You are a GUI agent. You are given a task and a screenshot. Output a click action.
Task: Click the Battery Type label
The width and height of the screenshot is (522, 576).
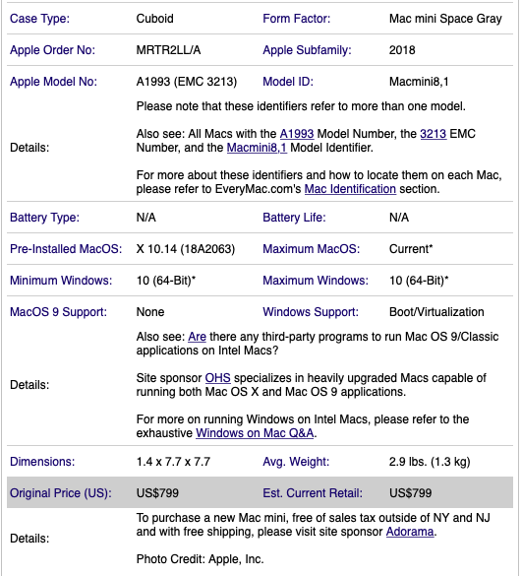click(x=44, y=218)
